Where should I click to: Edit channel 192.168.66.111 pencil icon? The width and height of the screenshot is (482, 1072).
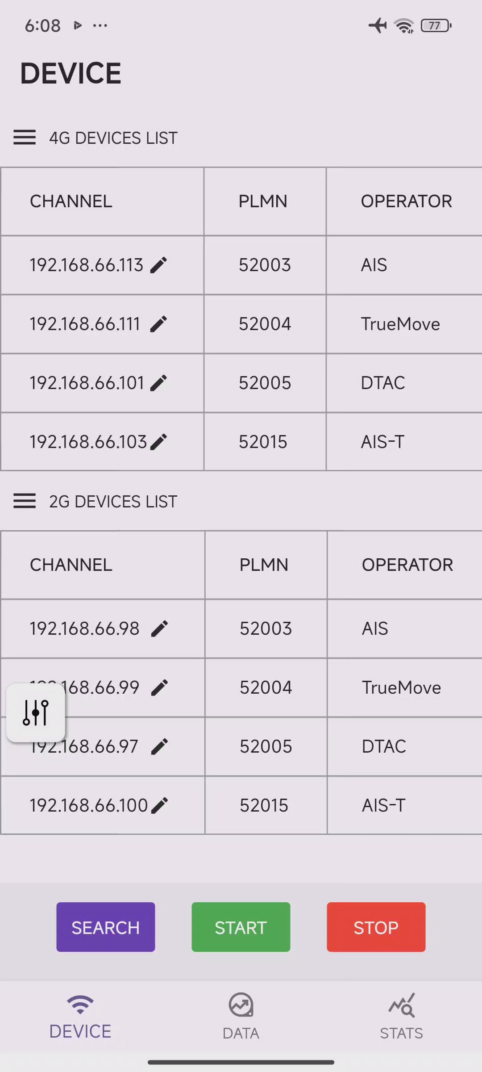pyautogui.click(x=158, y=324)
